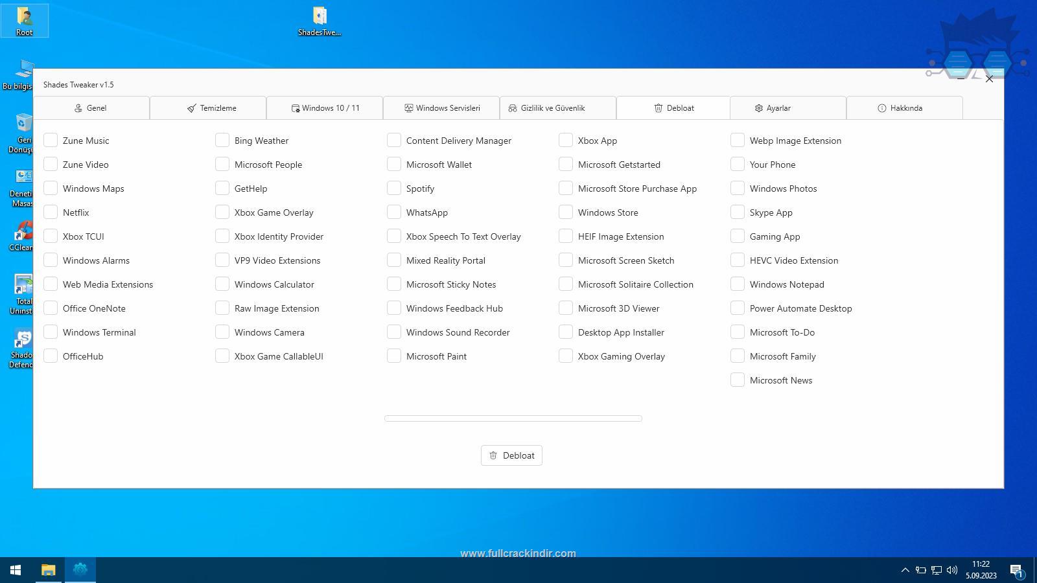Open File Explorer from taskbar
1037x583 pixels.
[x=48, y=570]
